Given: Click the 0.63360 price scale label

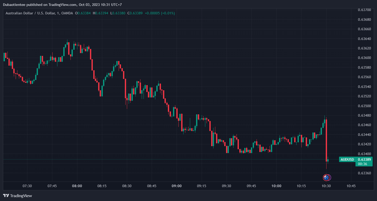Looking at the screenshot, I should coord(364,173).
